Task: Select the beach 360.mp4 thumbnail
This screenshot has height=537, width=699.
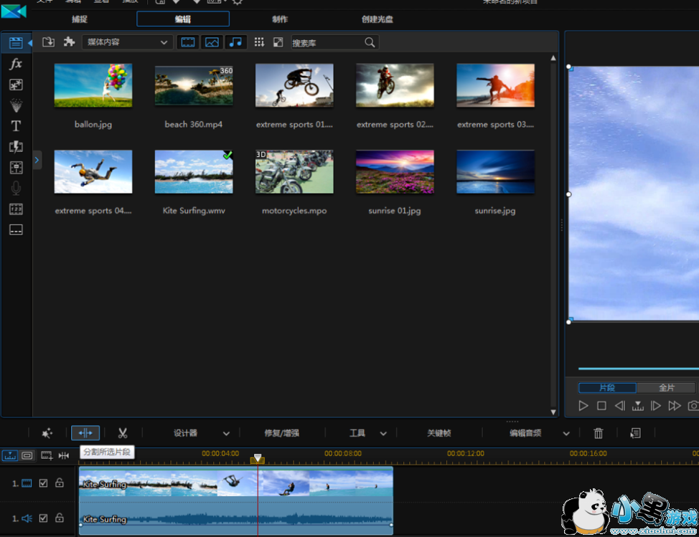Action: click(194, 85)
